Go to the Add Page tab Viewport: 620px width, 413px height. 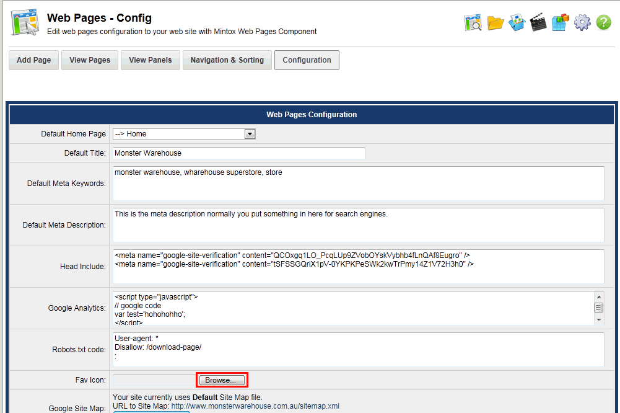pos(33,60)
